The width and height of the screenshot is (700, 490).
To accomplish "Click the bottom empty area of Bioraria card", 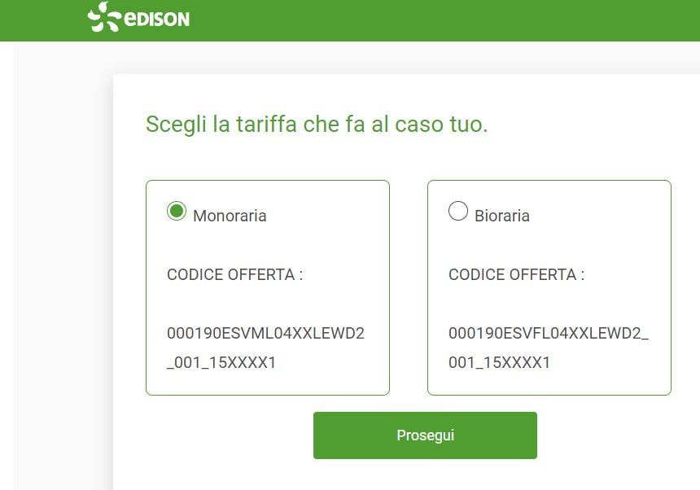I will (549, 383).
